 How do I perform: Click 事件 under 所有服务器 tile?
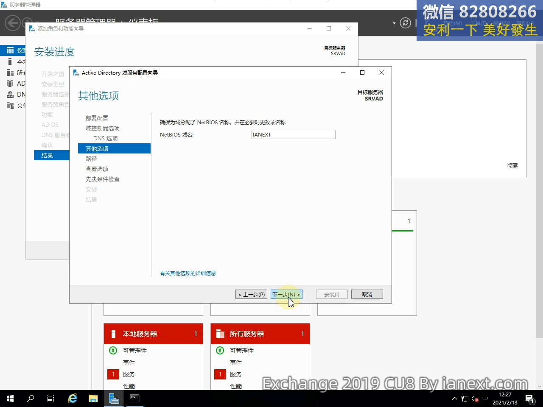point(236,362)
